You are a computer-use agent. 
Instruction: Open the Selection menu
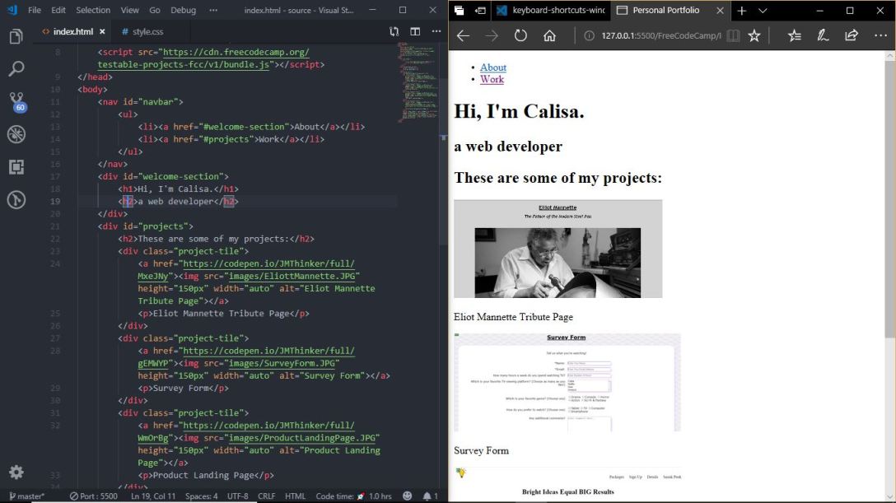pos(93,11)
